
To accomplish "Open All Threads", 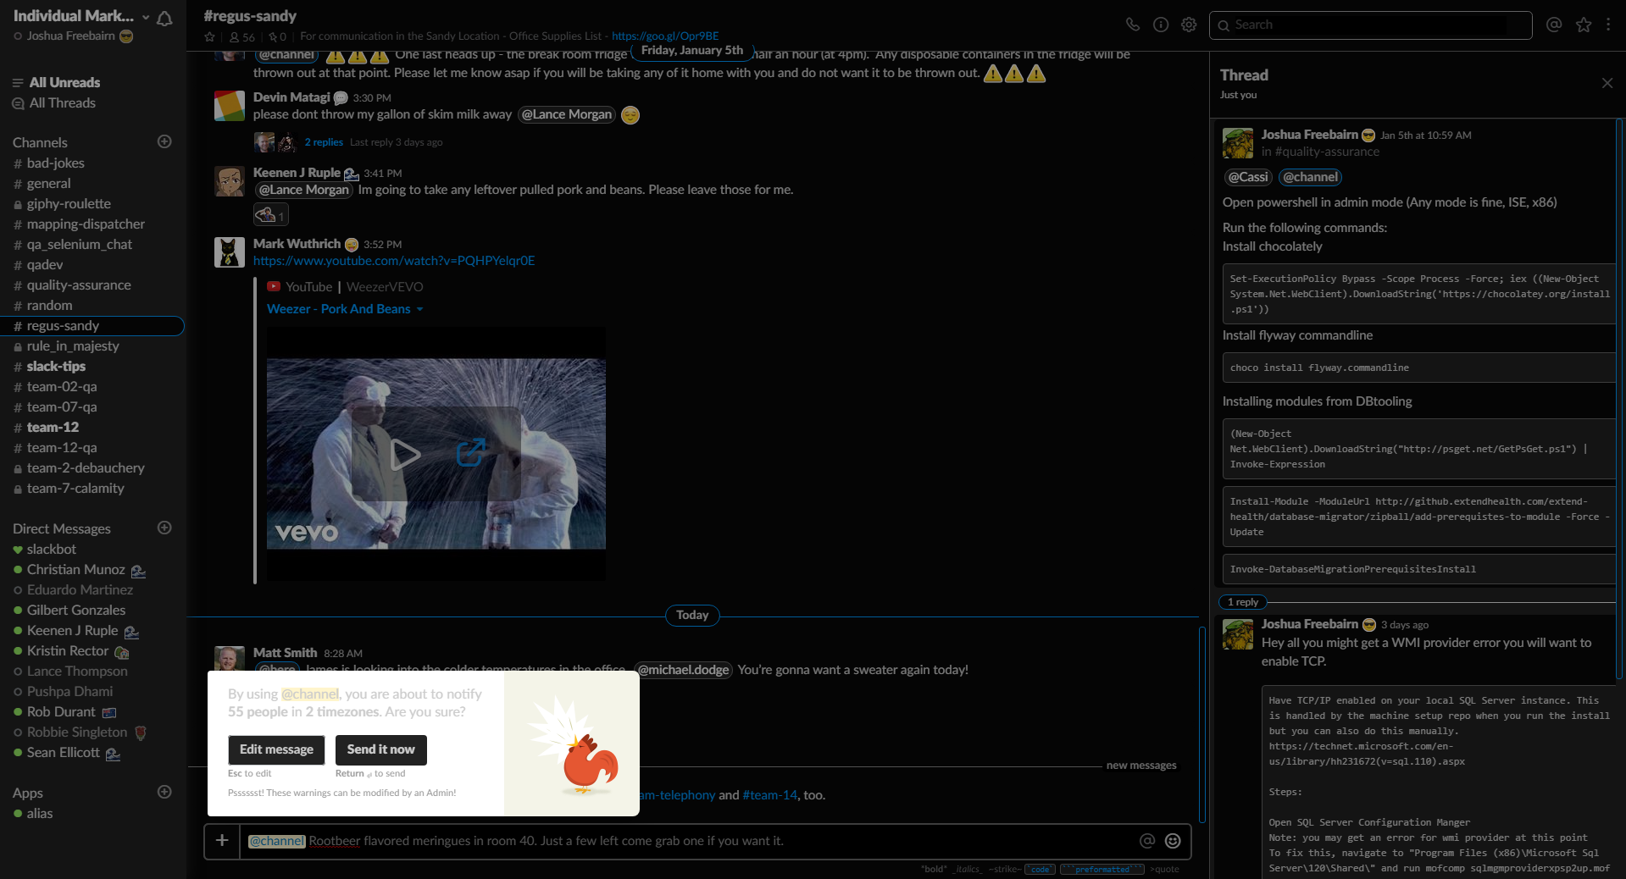I will tap(62, 102).
